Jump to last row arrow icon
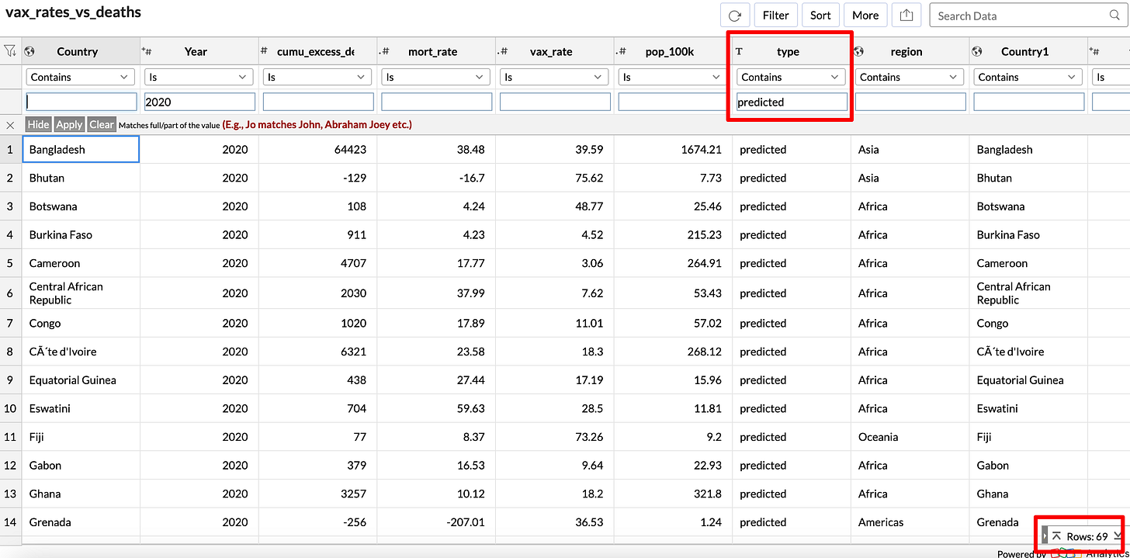This screenshot has width=1130, height=558. pos(1117,536)
